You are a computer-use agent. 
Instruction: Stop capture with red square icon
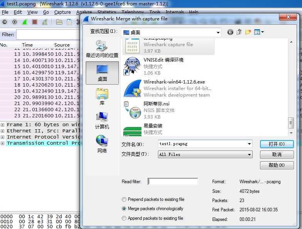(x=35, y=22)
